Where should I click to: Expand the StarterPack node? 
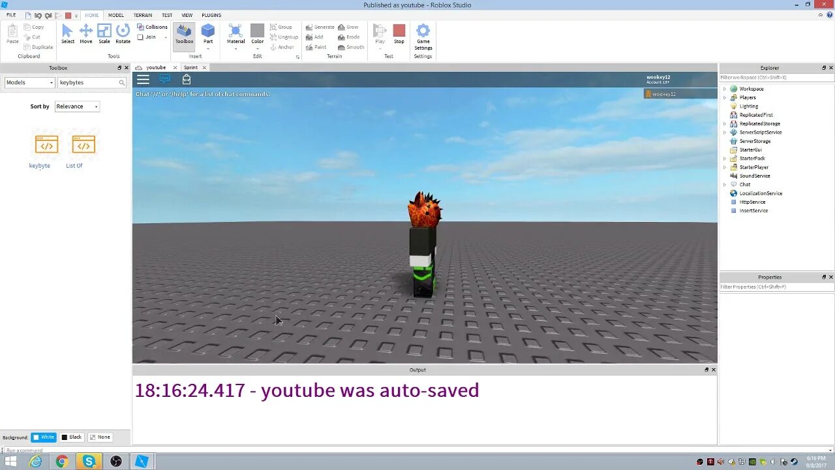tap(724, 159)
